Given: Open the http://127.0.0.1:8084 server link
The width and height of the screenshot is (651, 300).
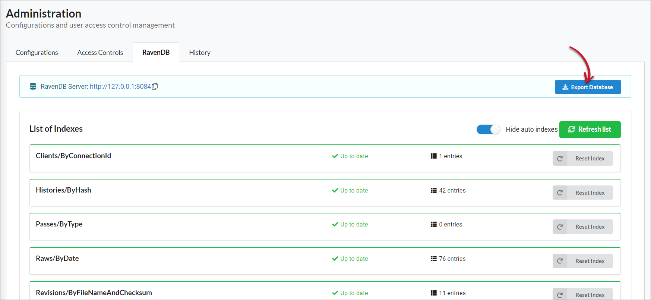Looking at the screenshot, I should click(x=120, y=87).
